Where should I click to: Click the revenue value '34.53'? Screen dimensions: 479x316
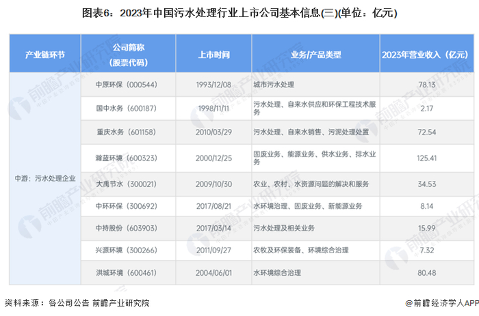click(427, 184)
